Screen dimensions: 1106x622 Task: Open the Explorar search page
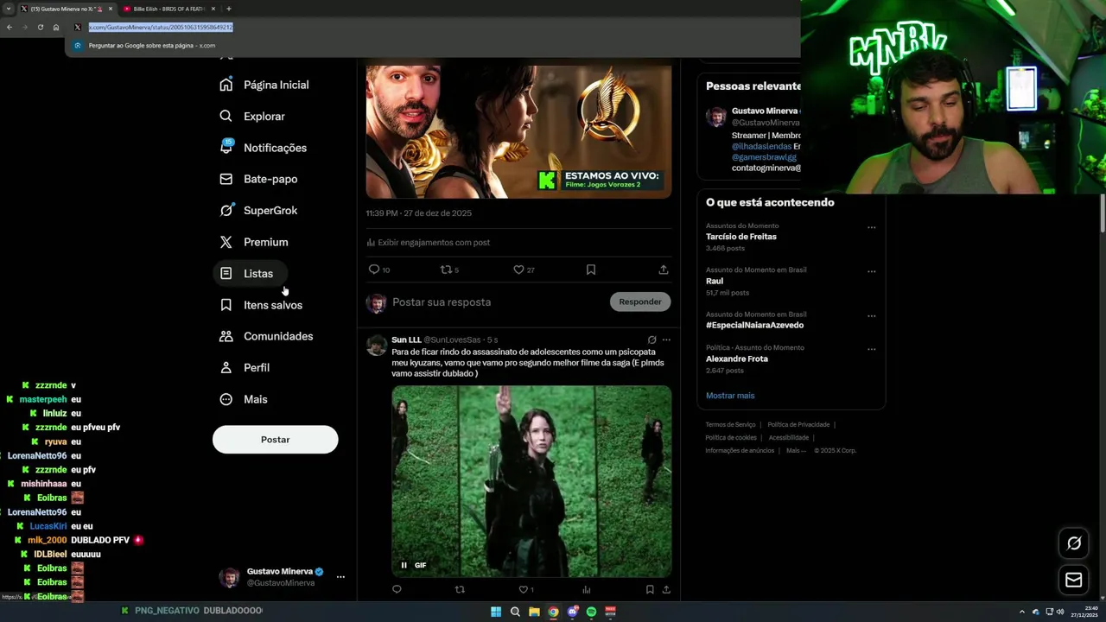[252, 116]
